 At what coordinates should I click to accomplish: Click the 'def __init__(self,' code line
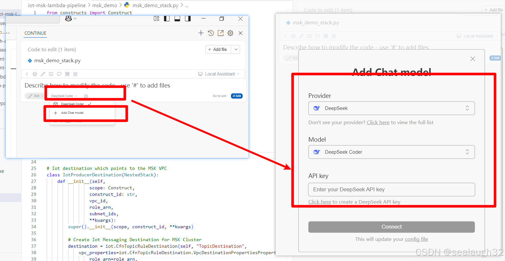point(81,181)
